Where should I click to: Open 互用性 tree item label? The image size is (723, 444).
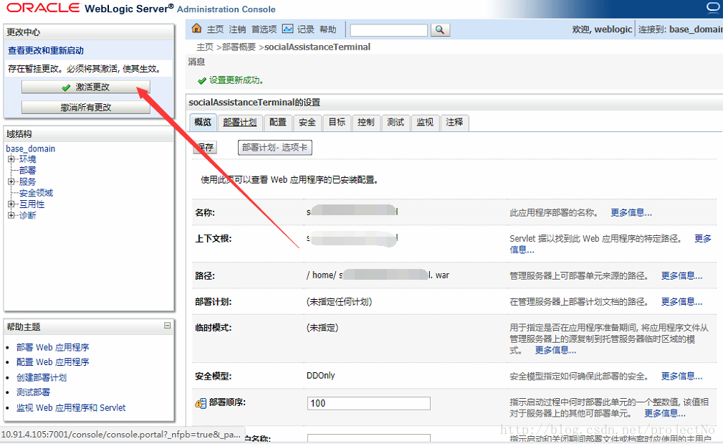[x=32, y=204]
